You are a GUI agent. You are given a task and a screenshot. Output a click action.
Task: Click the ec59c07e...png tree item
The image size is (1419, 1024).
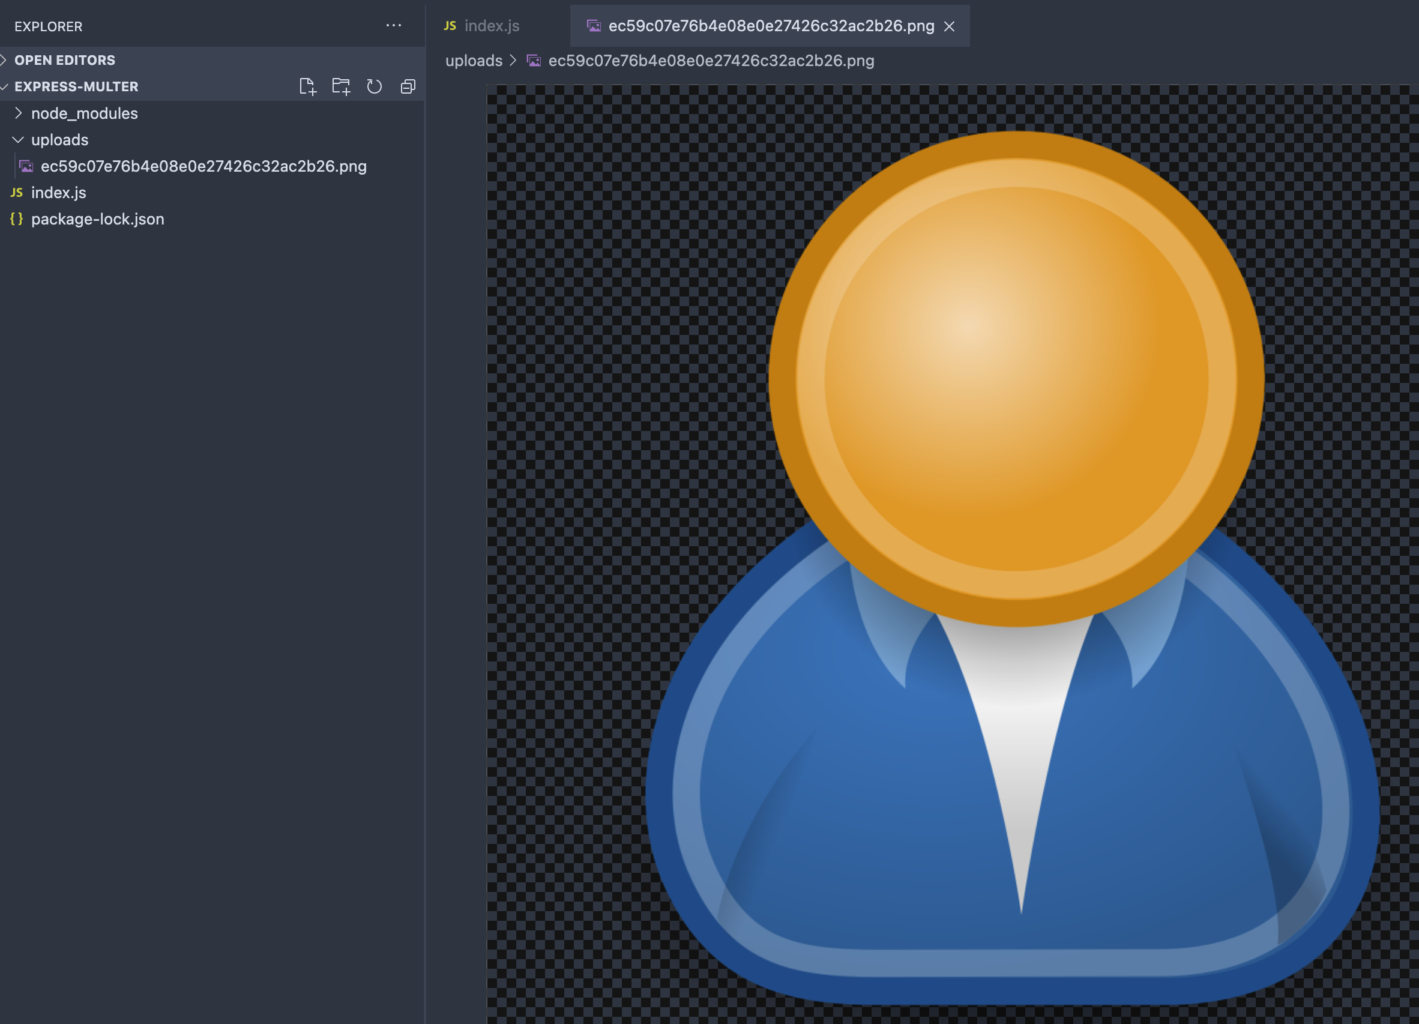[204, 165]
